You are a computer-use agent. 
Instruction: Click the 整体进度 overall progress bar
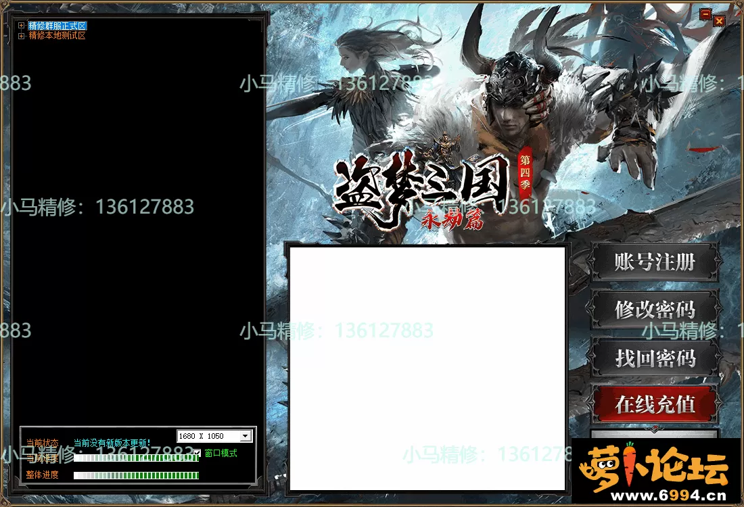[x=136, y=475]
